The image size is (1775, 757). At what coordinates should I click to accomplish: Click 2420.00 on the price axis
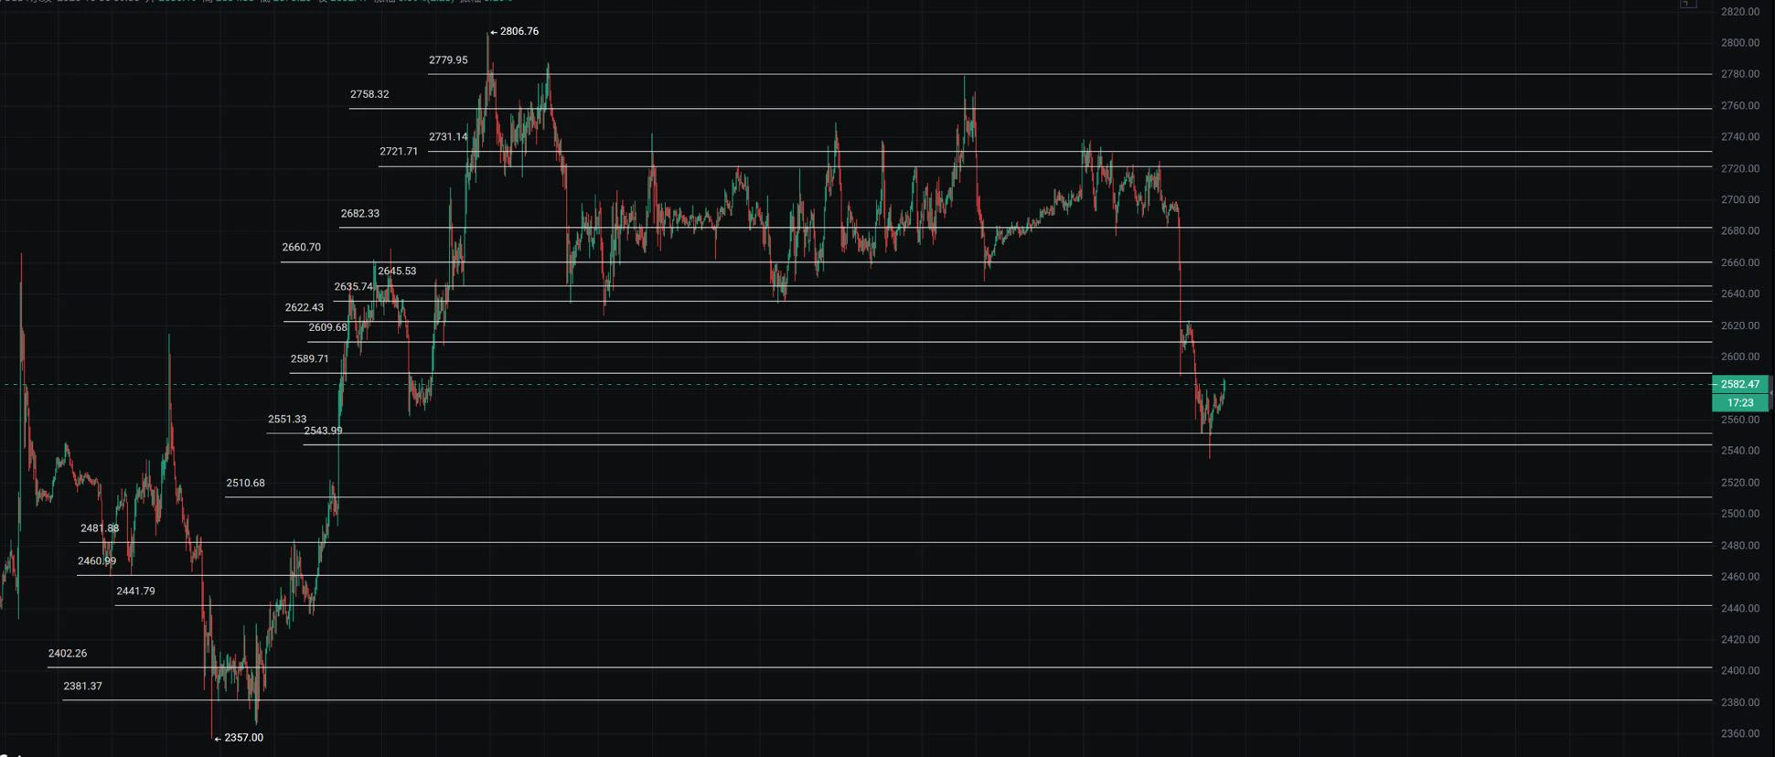pyautogui.click(x=1739, y=640)
